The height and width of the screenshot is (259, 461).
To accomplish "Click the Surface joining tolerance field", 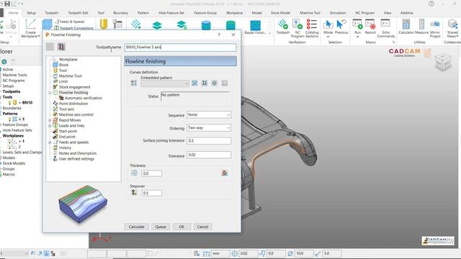I will (209, 141).
